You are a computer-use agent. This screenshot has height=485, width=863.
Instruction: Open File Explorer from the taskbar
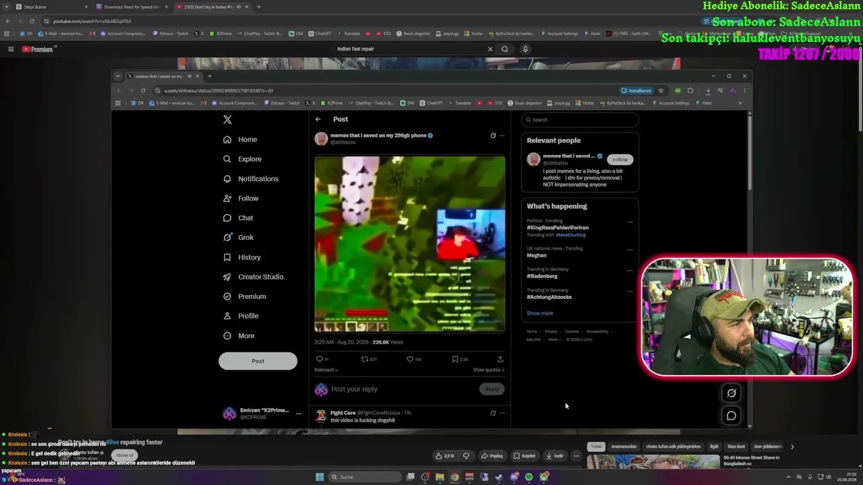point(440,477)
